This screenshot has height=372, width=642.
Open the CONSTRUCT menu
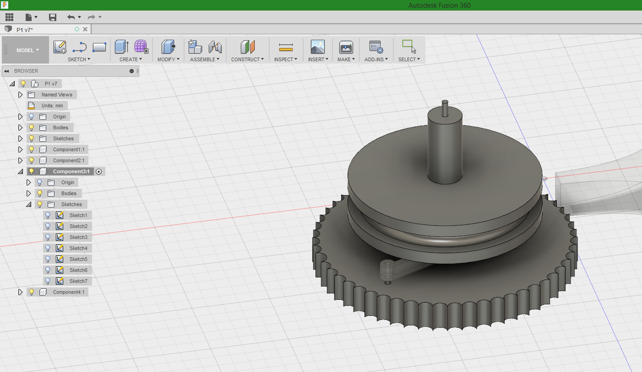[247, 59]
